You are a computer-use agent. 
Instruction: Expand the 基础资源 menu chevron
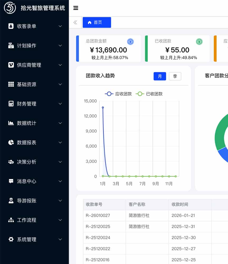(x=60, y=84)
